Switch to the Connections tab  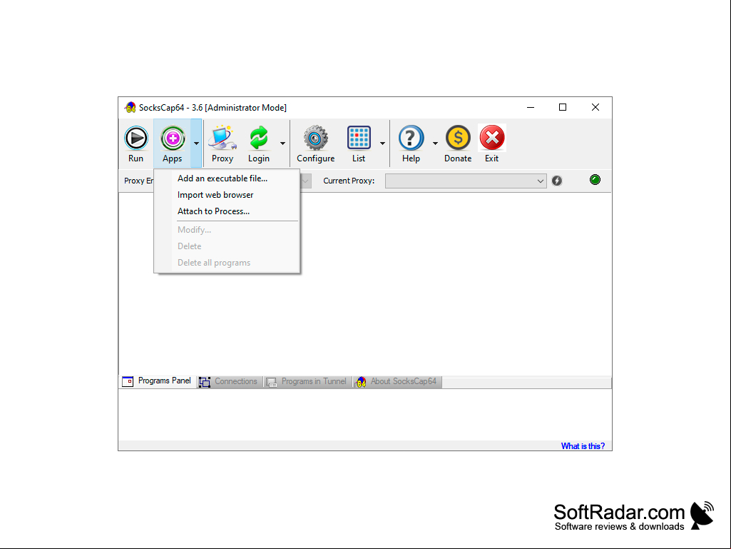point(228,381)
